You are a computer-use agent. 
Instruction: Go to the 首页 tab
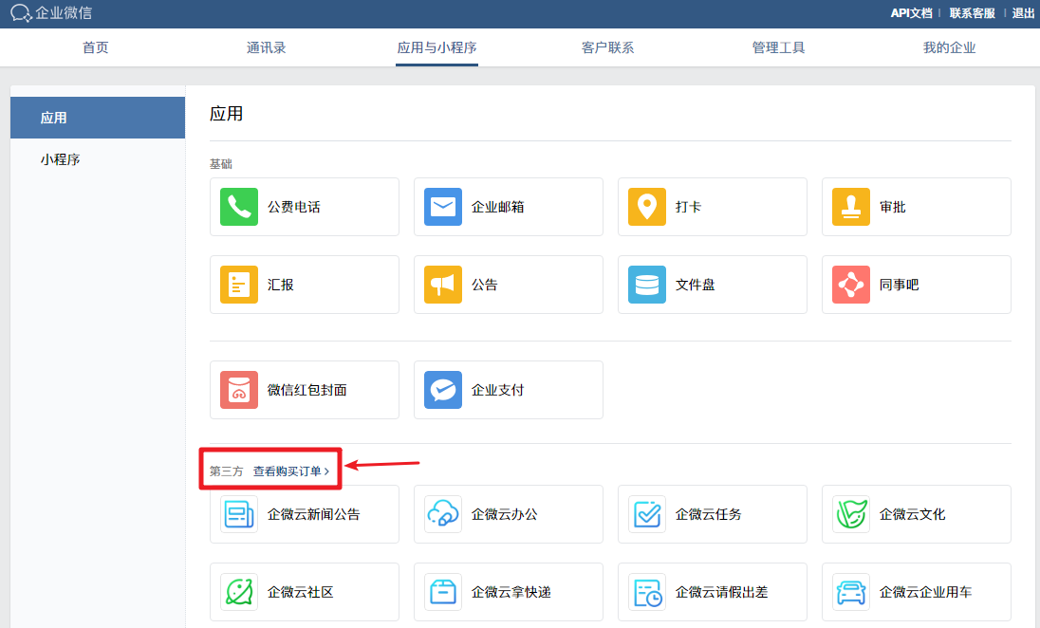pyautogui.click(x=96, y=47)
